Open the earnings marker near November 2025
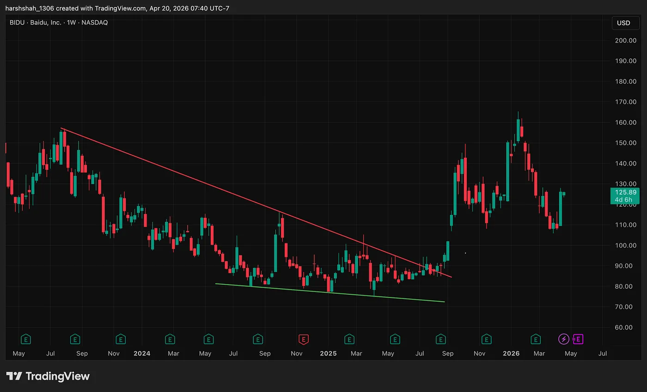647x392 pixels. (486, 339)
